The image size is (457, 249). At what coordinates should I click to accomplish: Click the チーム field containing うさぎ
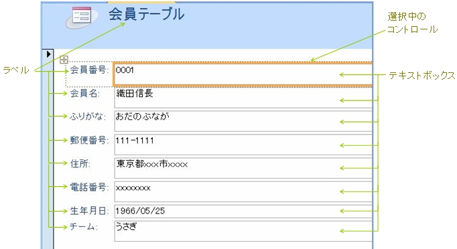click(243, 231)
